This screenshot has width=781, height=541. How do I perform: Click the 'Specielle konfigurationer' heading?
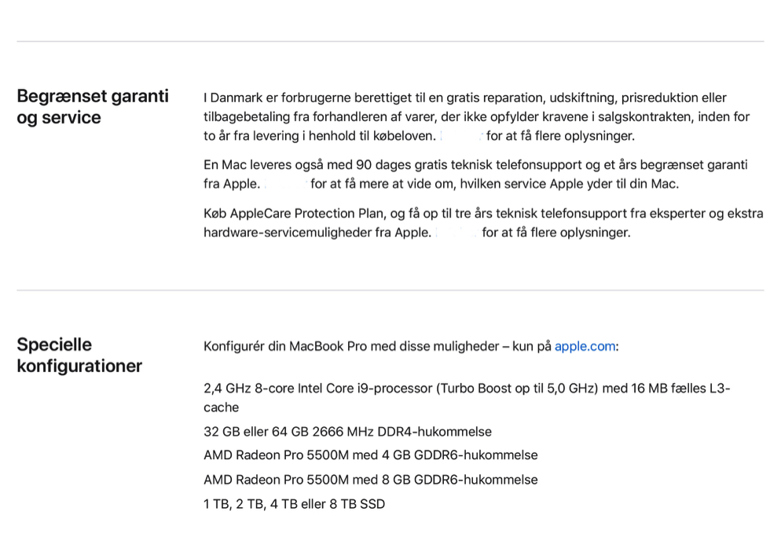coord(79,355)
